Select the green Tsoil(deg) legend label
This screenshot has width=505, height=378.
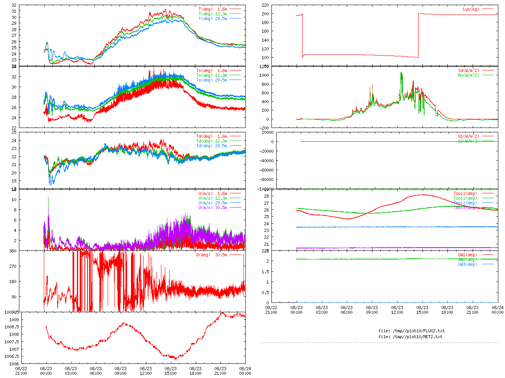[465, 198]
